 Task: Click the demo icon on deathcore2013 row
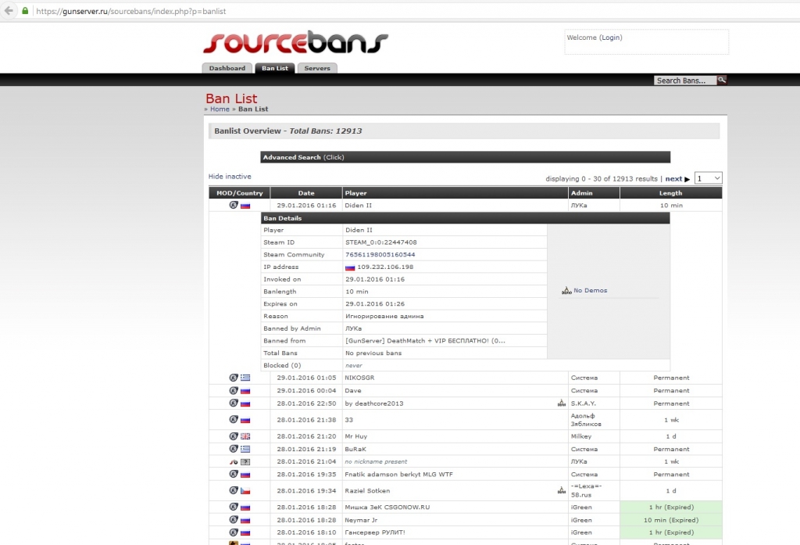(x=561, y=403)
